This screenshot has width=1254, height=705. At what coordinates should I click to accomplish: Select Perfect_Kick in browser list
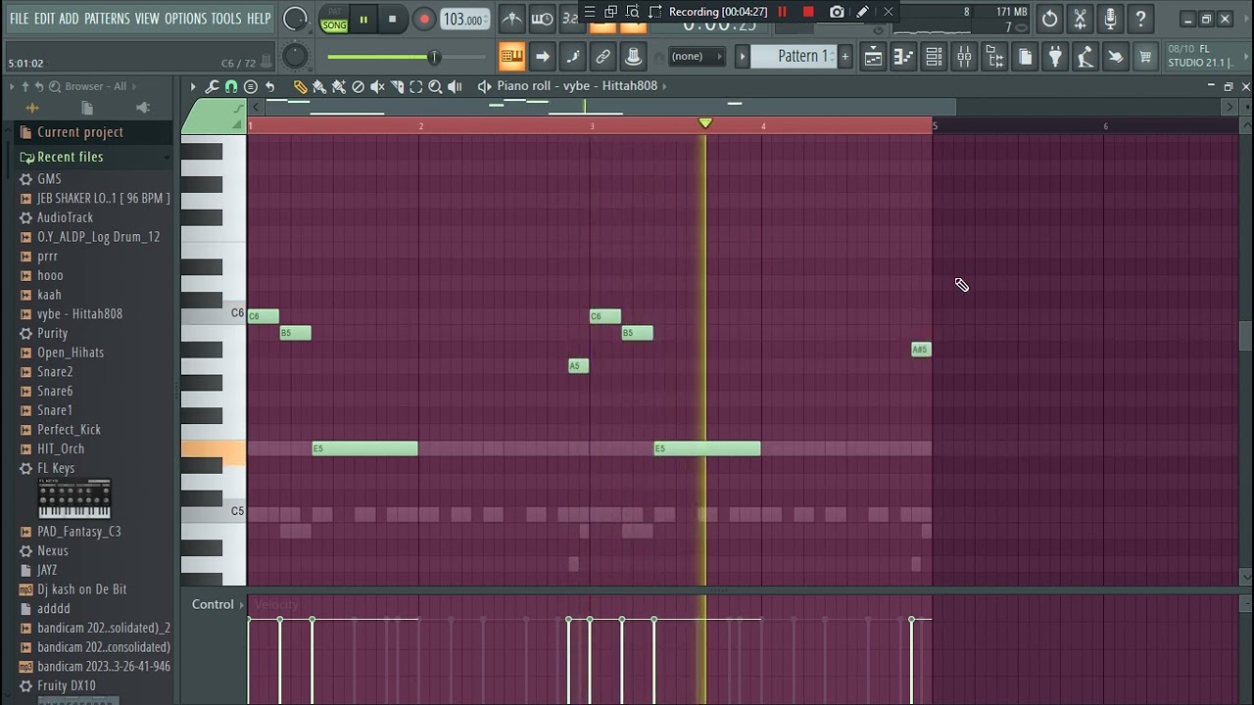(x=69, y=430)
